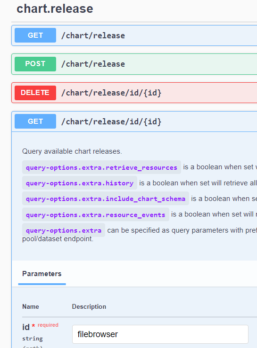Click the blue GET badge for /chart/release
The width and height of the screenshot is (257, 348).
[x=35, y=35]
